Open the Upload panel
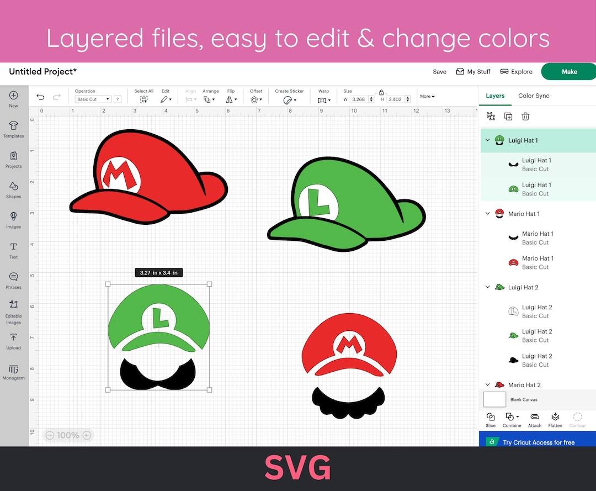Image resolution: width=596 pixels, height=491 pixels. pos(13,340)
